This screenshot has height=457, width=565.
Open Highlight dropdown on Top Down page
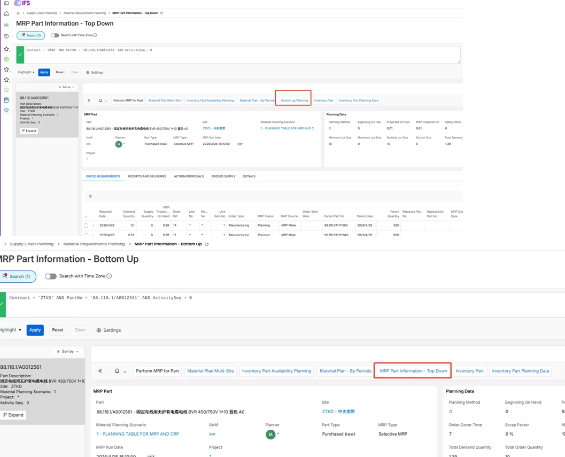pos(26,73)
